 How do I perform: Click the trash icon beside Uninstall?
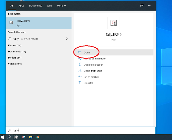pyautogui.click(x=80, y=82)
